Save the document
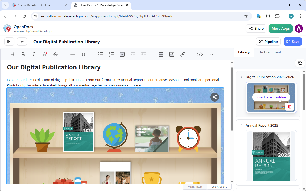 pos(293,41)
